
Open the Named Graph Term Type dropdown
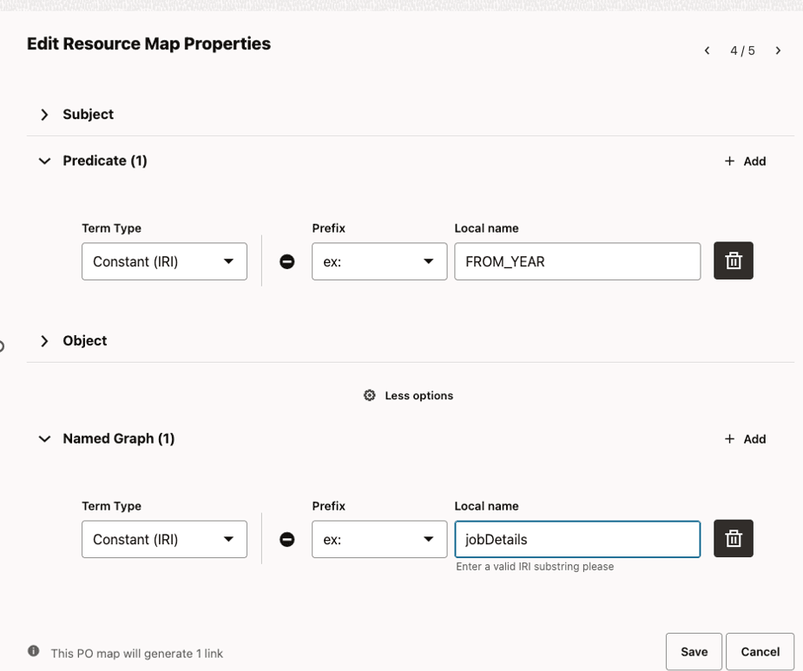[164, 539]
